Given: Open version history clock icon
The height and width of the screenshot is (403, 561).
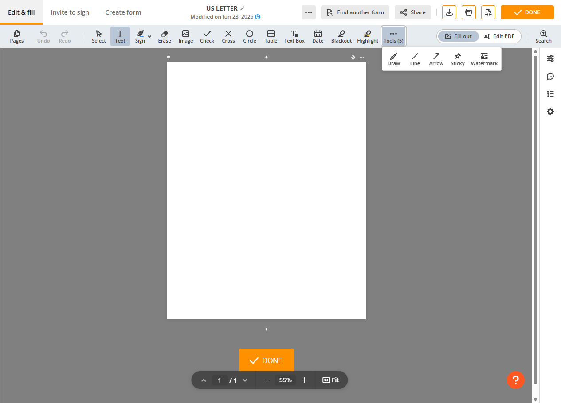Looking at the screenshot, I should [x=258, y=17].
